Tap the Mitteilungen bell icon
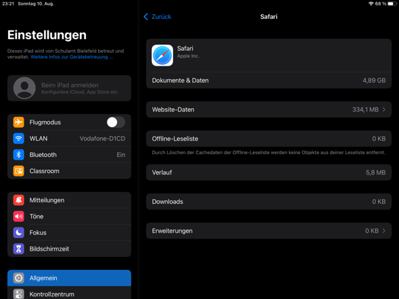The width and height of the screenshot is (399, 299). click(x=18, y=200)
